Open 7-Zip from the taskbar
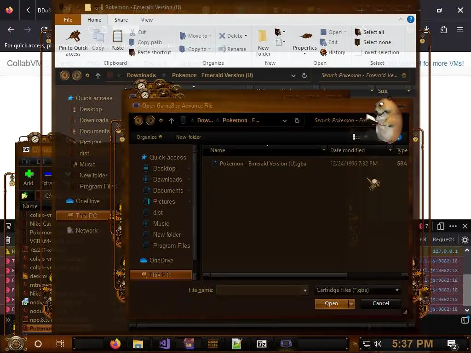The width and height of the screenshot is (471, 353). (262, 344)
